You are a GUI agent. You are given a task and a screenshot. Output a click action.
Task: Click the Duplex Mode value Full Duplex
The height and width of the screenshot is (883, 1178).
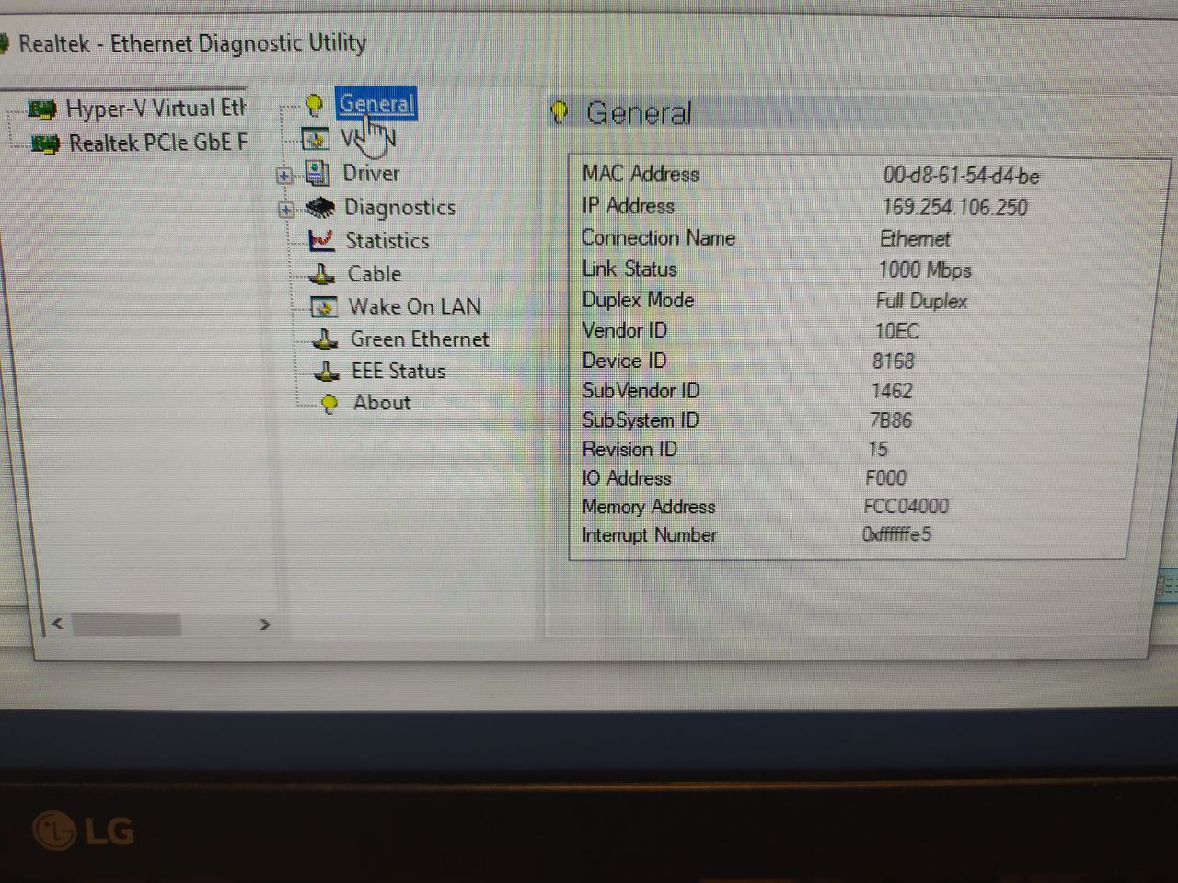coord(921,302)
